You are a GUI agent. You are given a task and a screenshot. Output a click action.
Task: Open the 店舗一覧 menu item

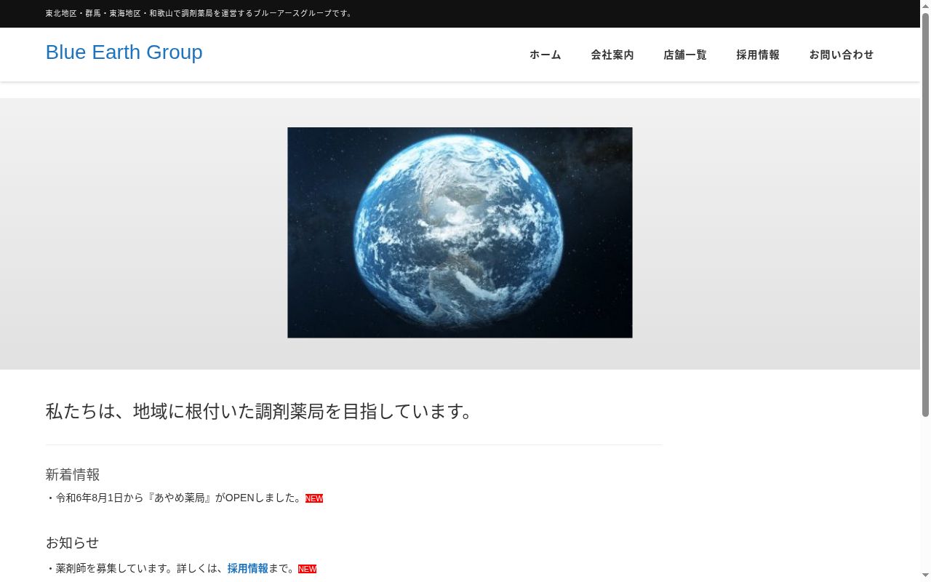coord(685,55)
